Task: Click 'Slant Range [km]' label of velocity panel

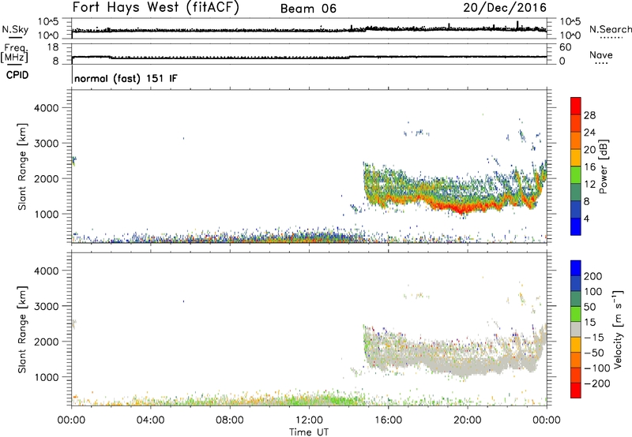Action: (x=22, y=329)
